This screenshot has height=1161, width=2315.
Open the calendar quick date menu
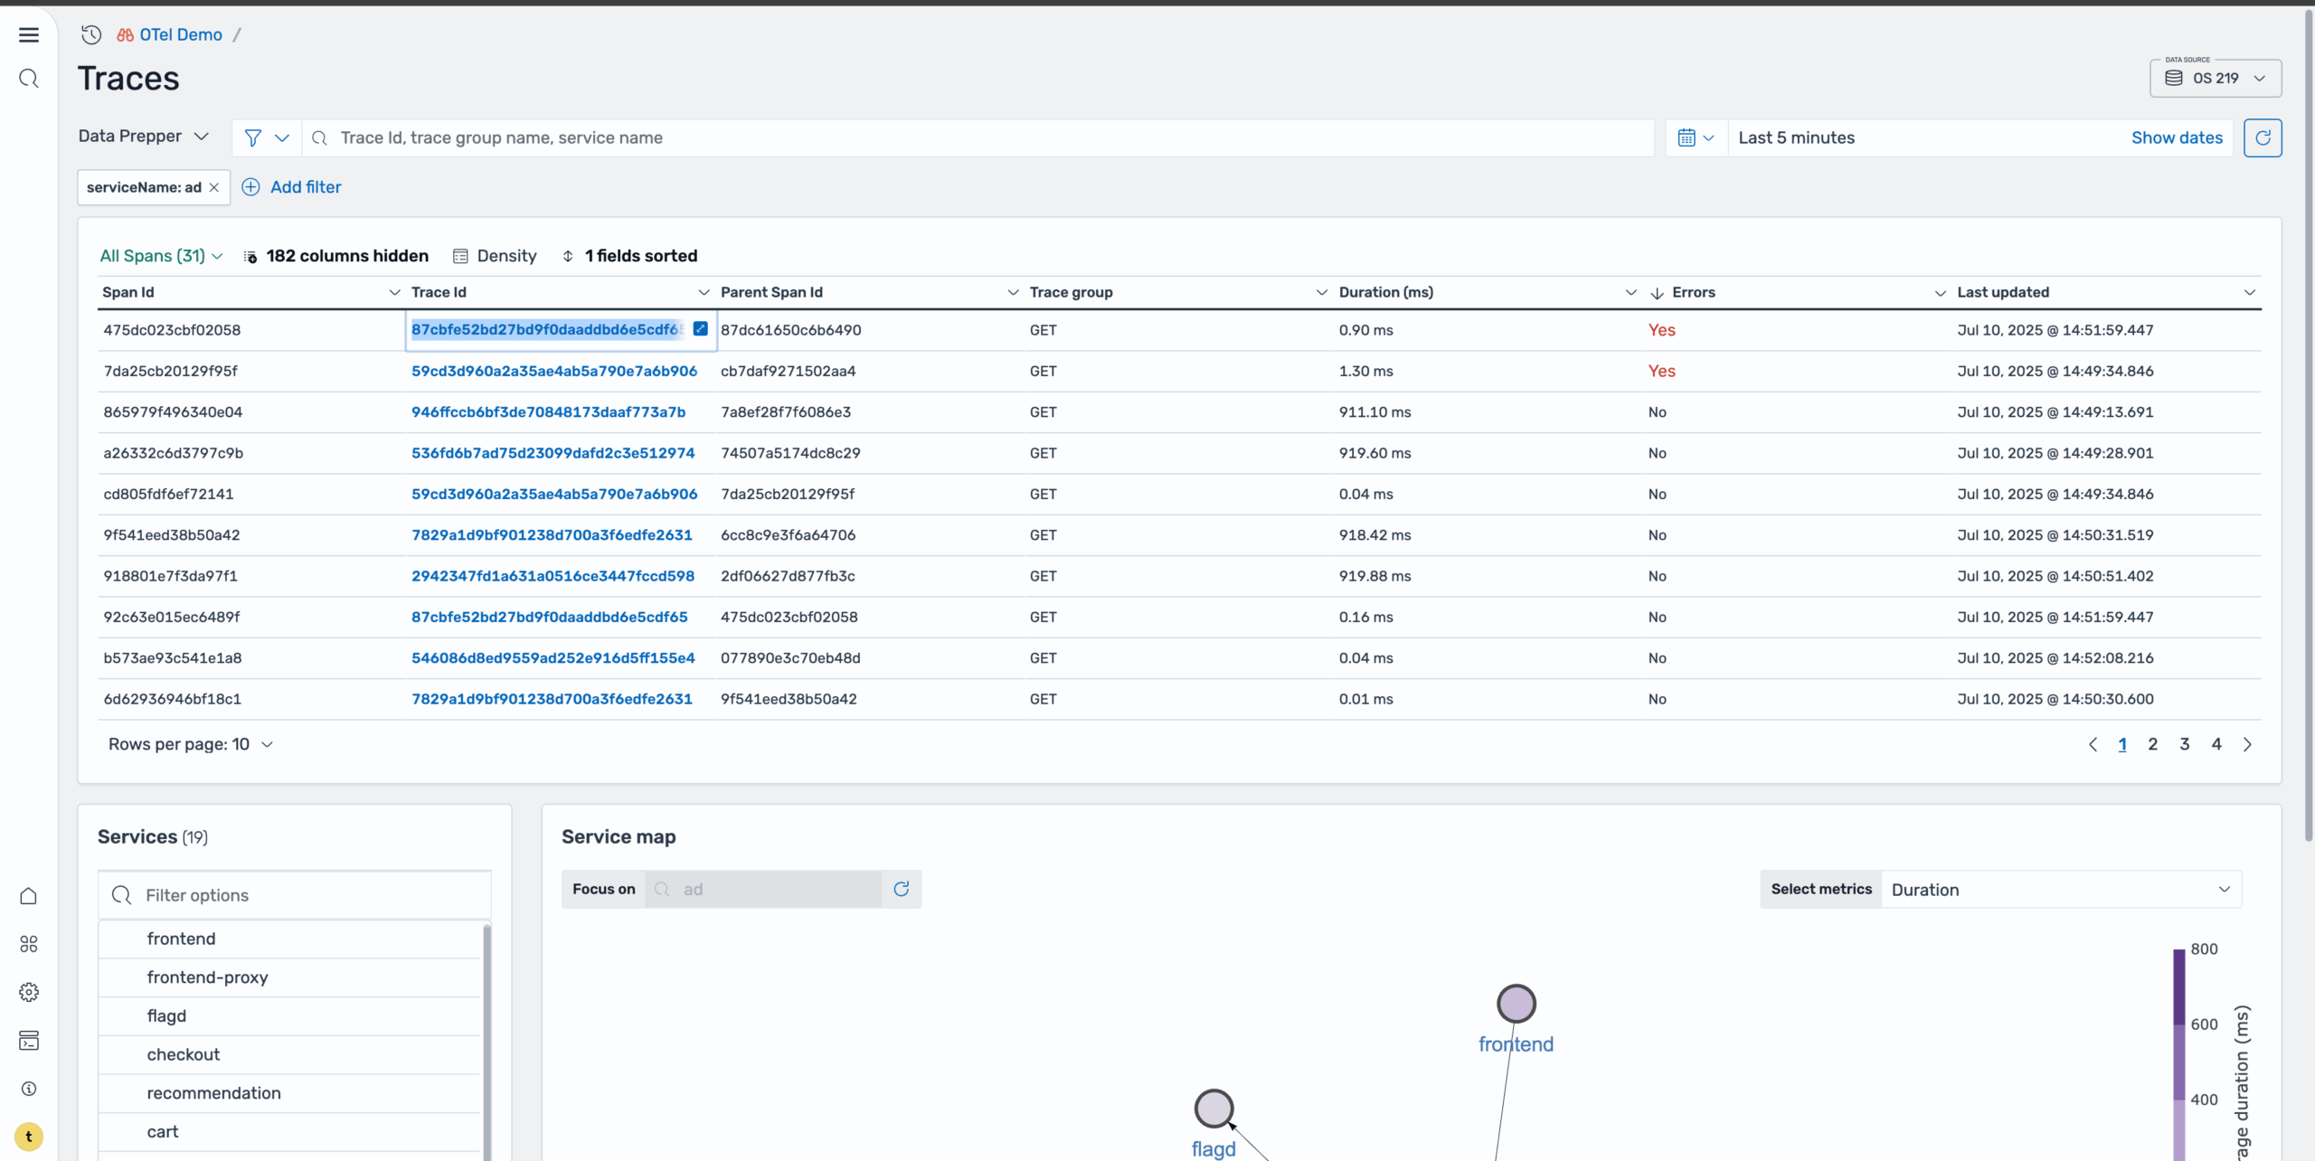pyautogui.click(x=1696, y=137)
